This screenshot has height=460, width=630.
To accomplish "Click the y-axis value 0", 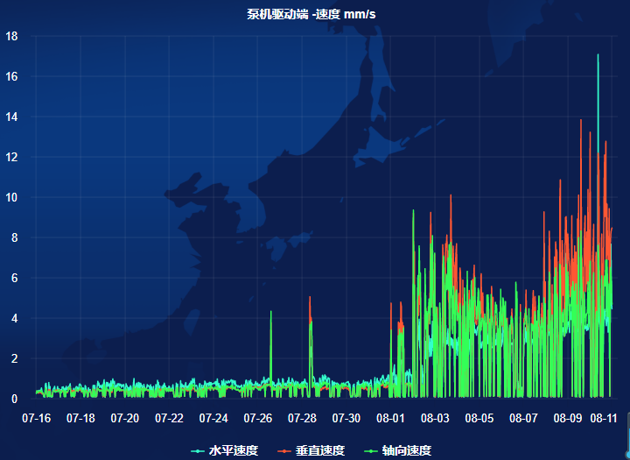I will [x=14, y=399].
